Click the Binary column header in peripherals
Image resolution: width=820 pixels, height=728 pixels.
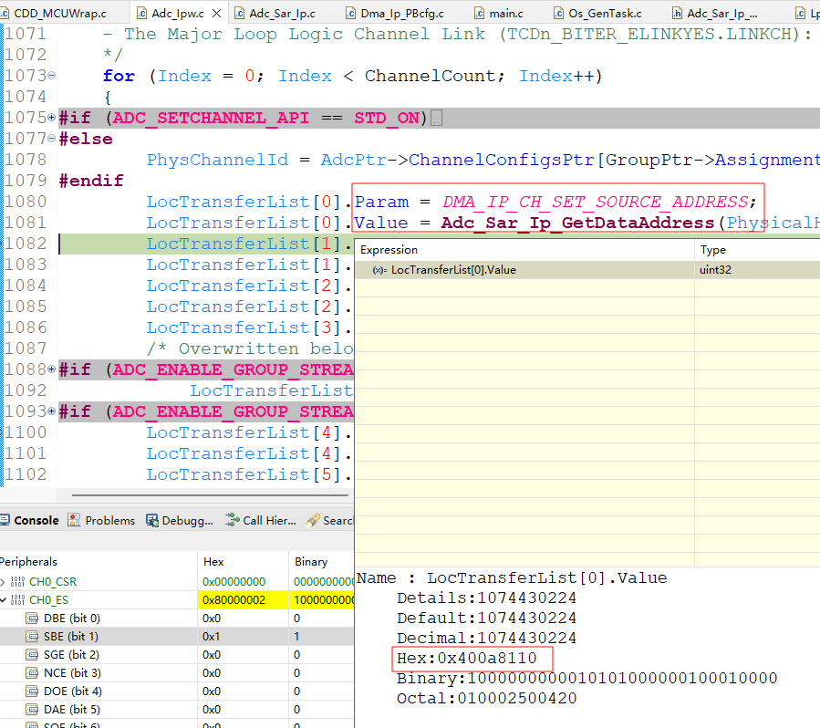[322, 562]
